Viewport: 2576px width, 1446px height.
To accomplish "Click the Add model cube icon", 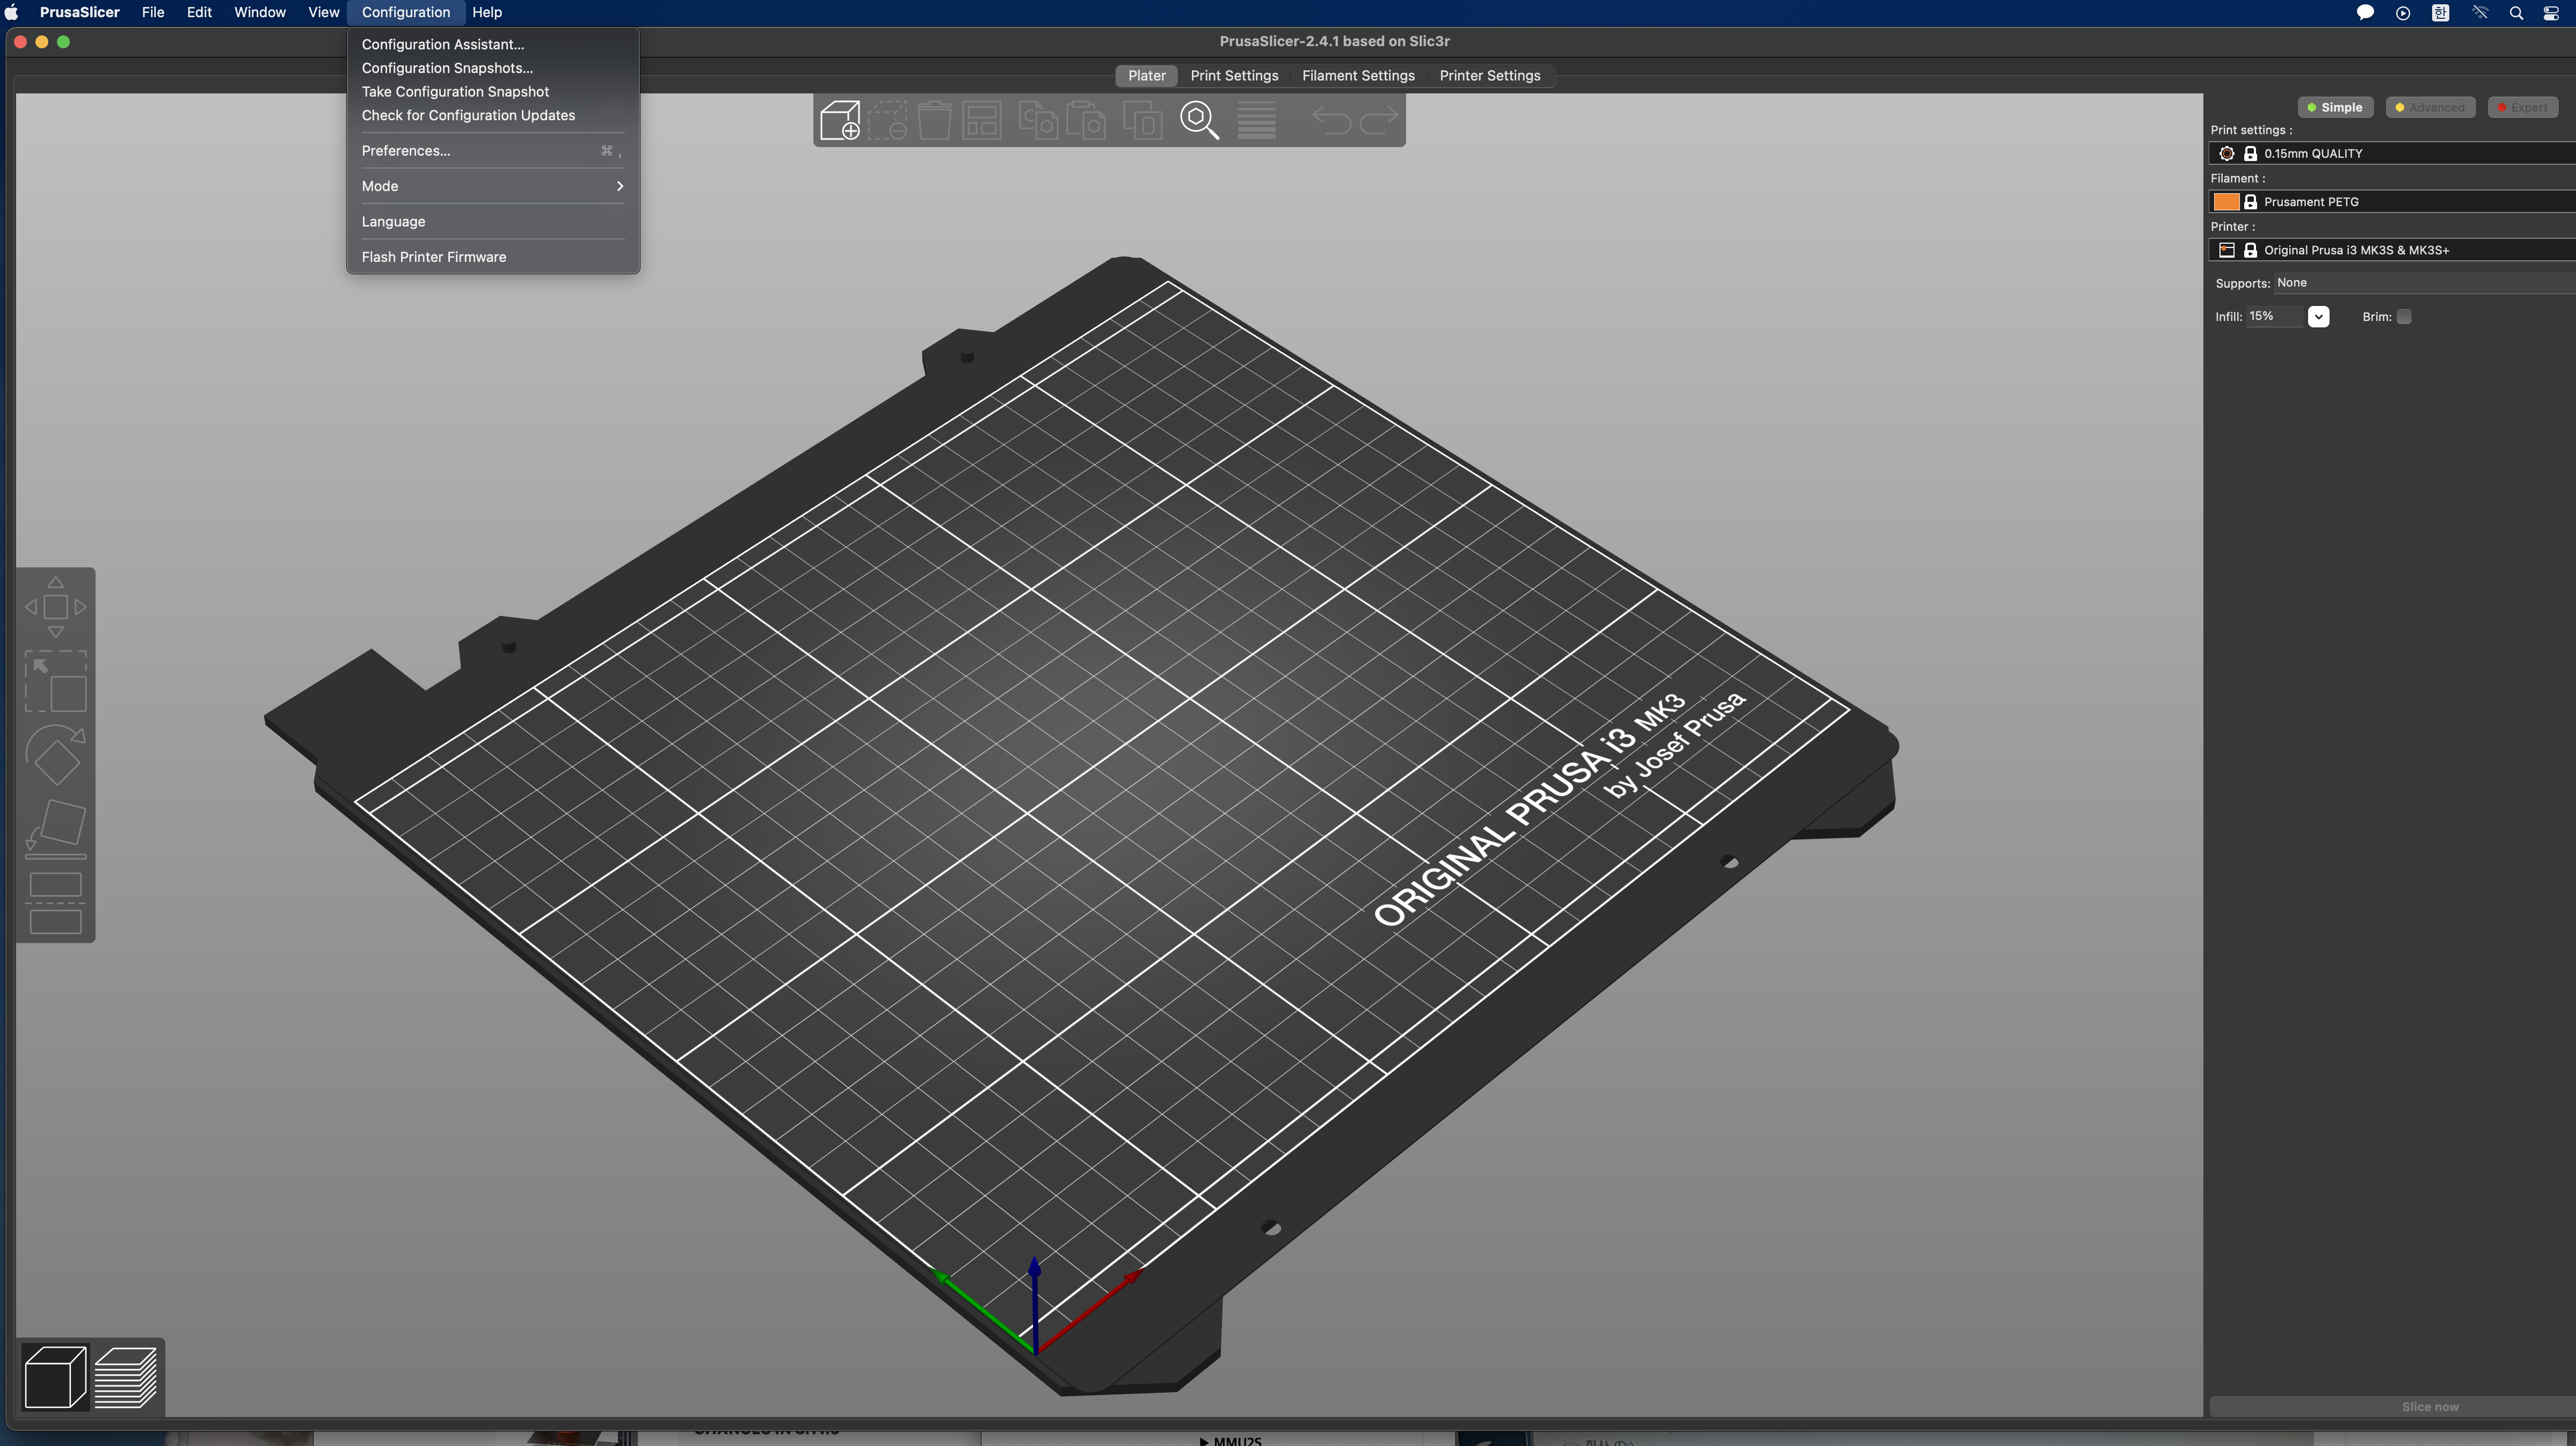I will [840, 120].
